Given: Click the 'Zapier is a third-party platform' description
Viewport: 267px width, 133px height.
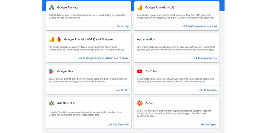Looking at the screenshot, I should [x=174, y=114].
